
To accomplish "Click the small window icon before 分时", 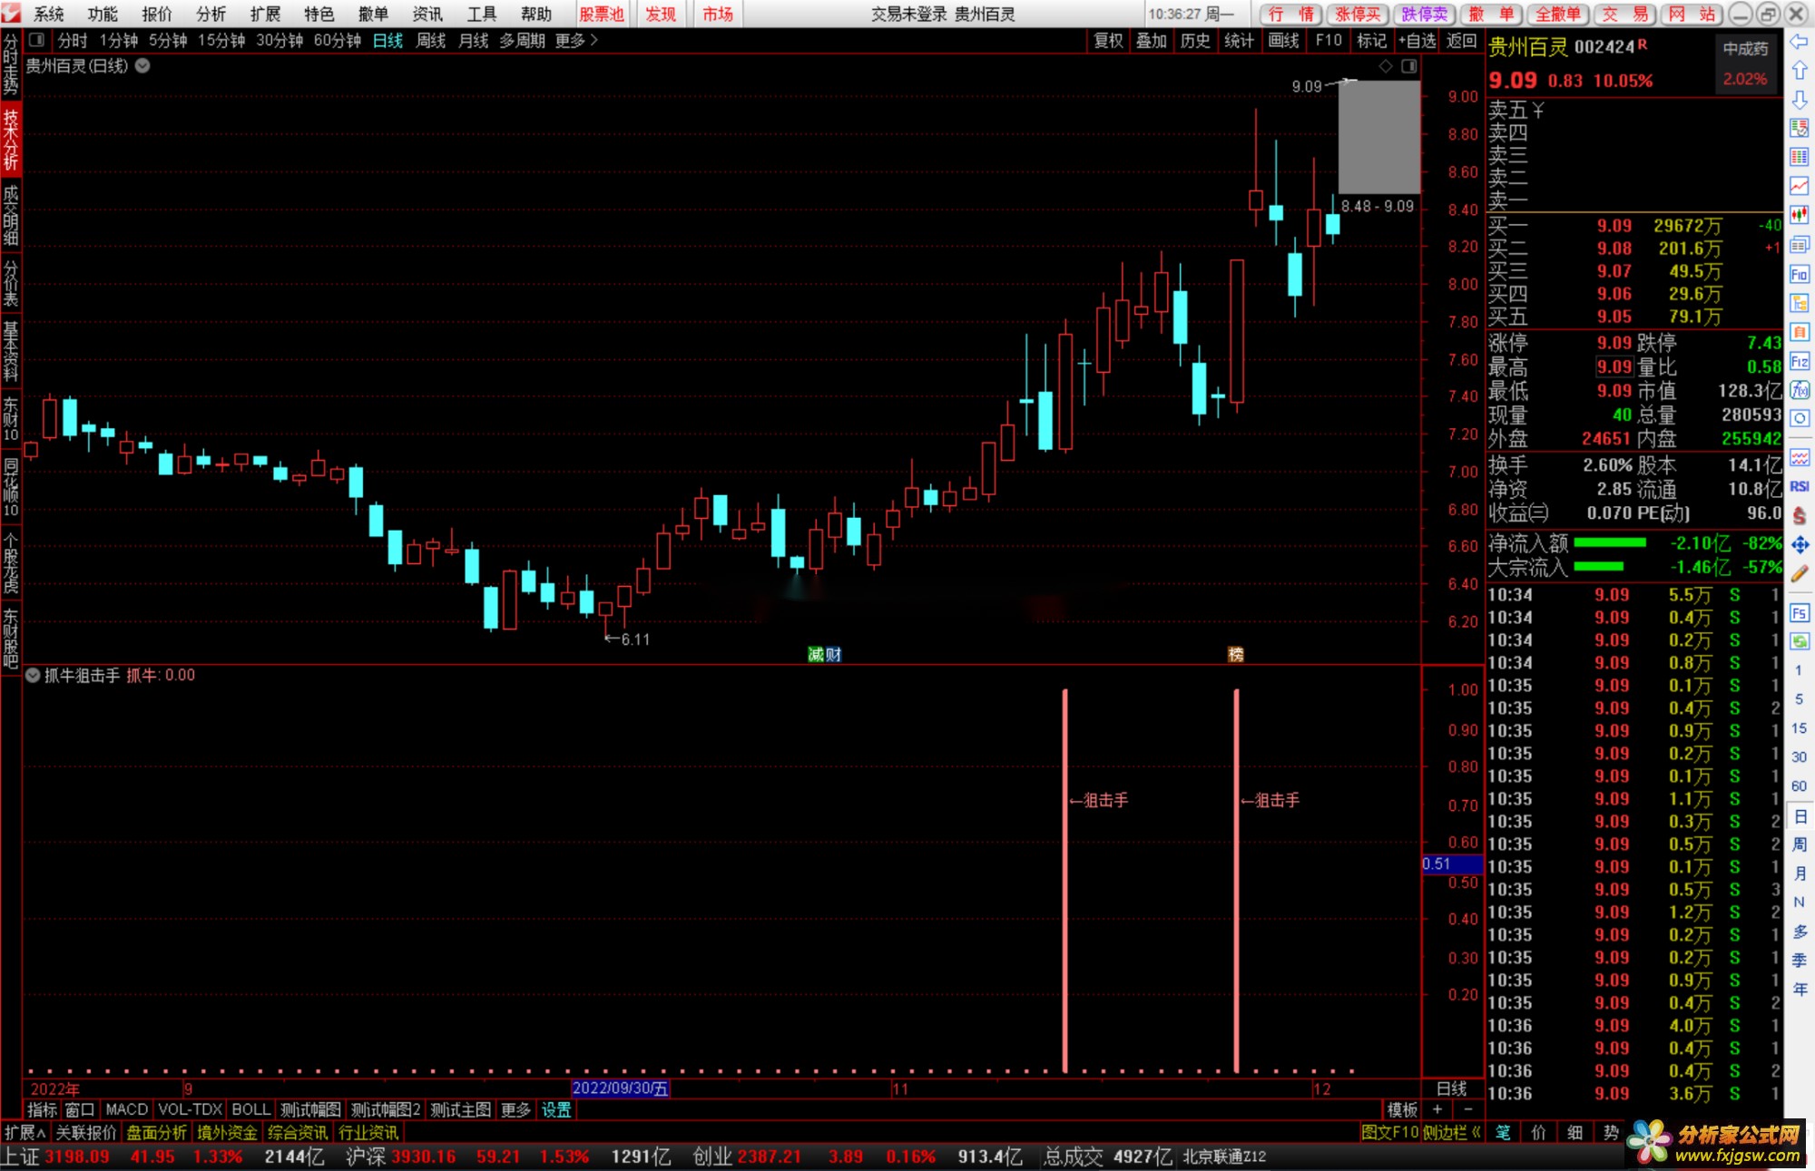I will coord(36,40).
